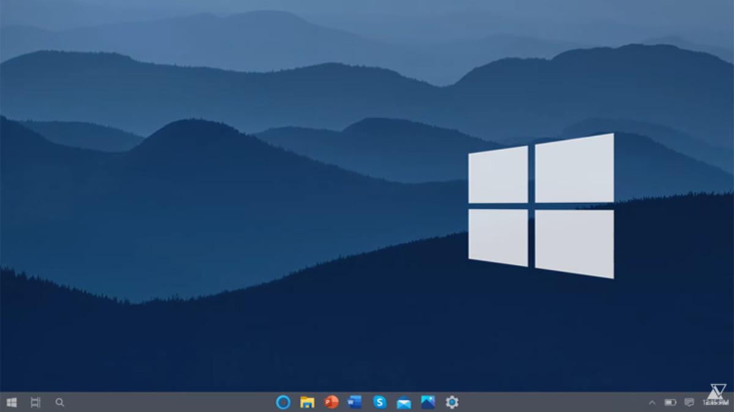Open Windows Search
Screen dimensions: 734x412
(x=59, y=402)
